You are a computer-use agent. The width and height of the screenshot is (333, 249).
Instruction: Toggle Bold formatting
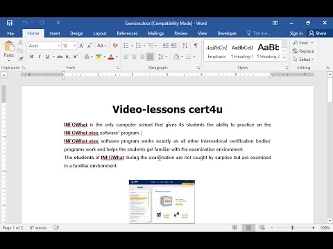[32, 57]
